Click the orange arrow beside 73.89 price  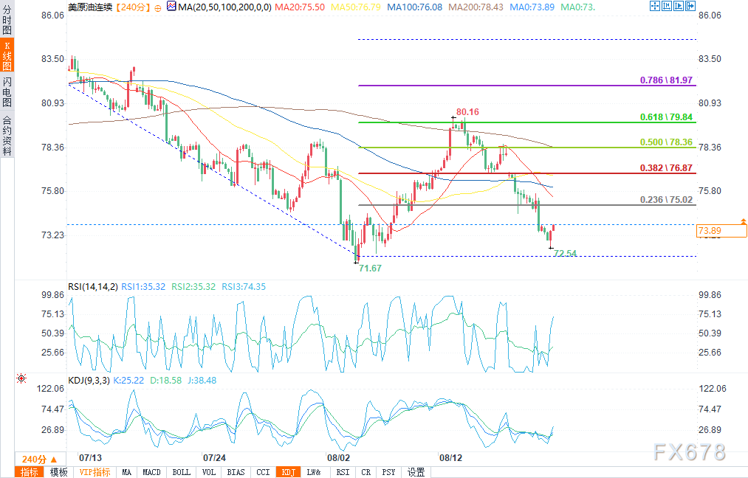click(x=742, y=221)
